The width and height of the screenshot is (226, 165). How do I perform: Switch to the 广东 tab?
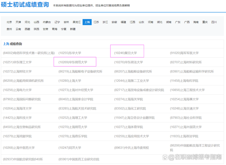(x=178, y=22)
